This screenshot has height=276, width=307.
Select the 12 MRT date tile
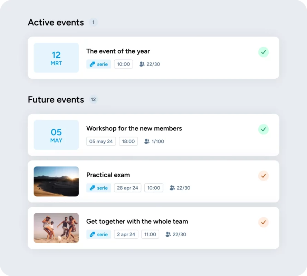tap(56, 58)
